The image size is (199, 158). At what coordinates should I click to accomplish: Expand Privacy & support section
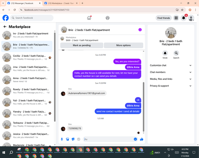point(171,86)
